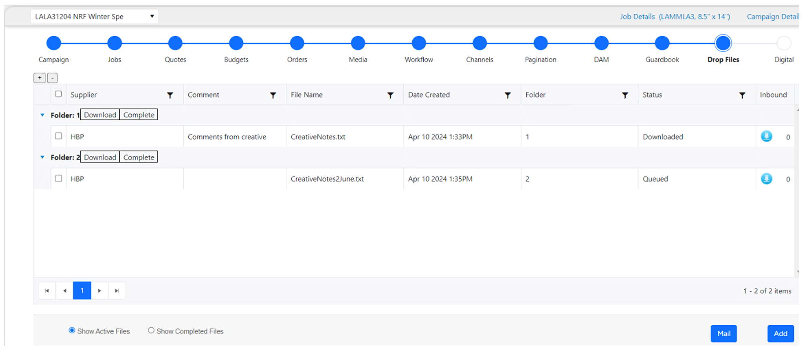
Task: Click Download for Folder 1
Action: point(100,115)
